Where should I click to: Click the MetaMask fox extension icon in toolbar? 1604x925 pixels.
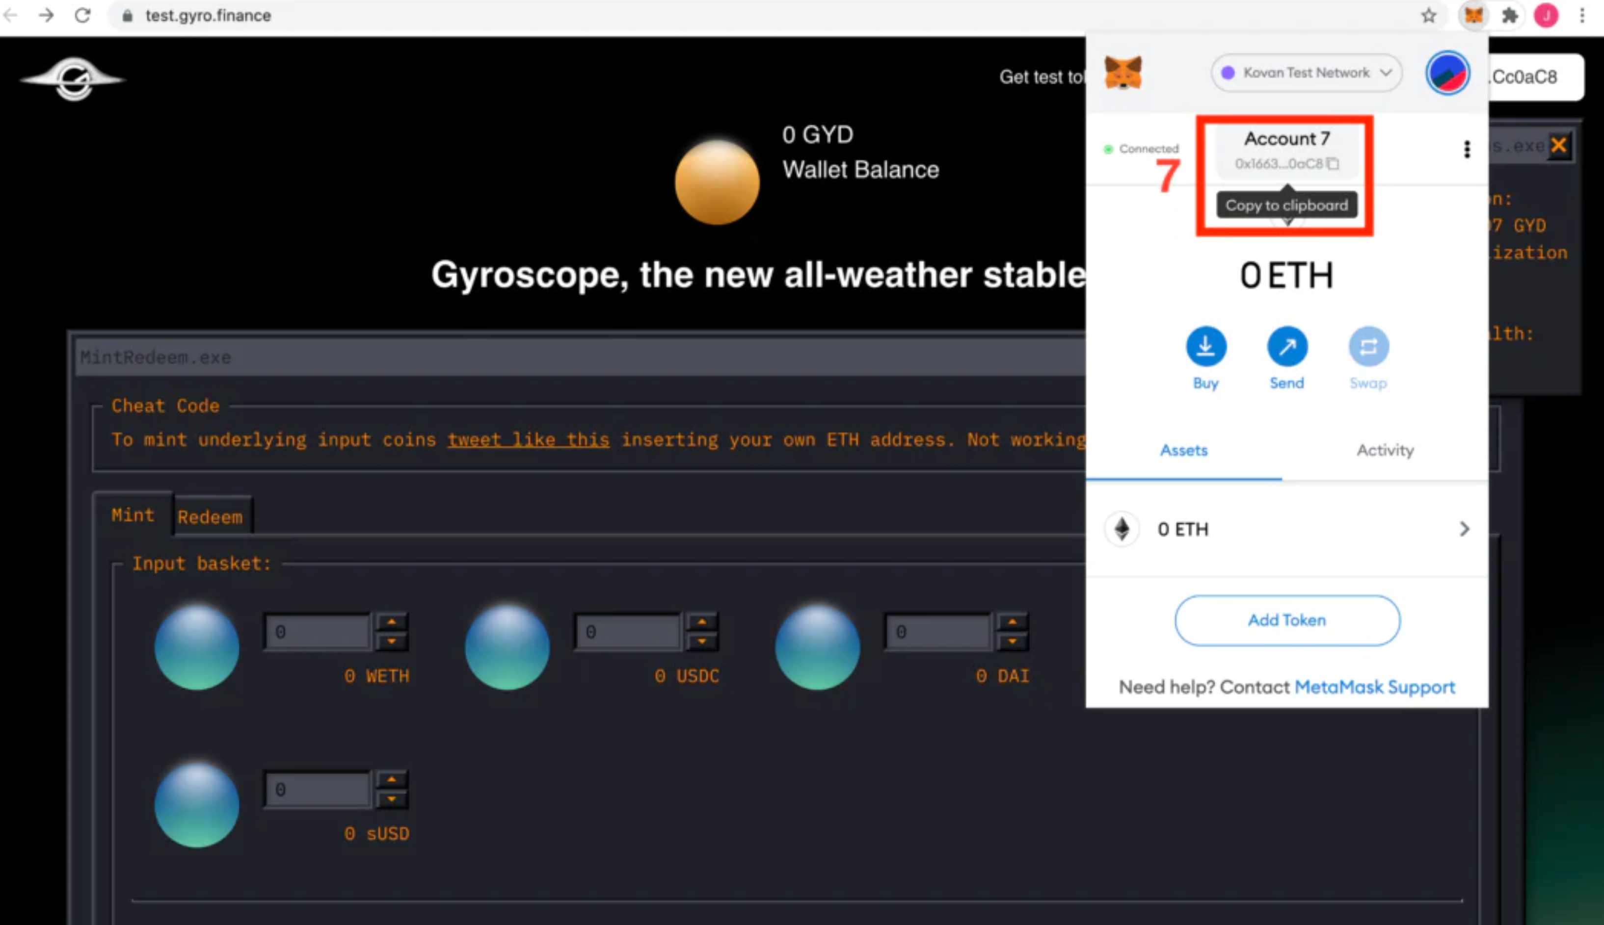(1473, 15)
